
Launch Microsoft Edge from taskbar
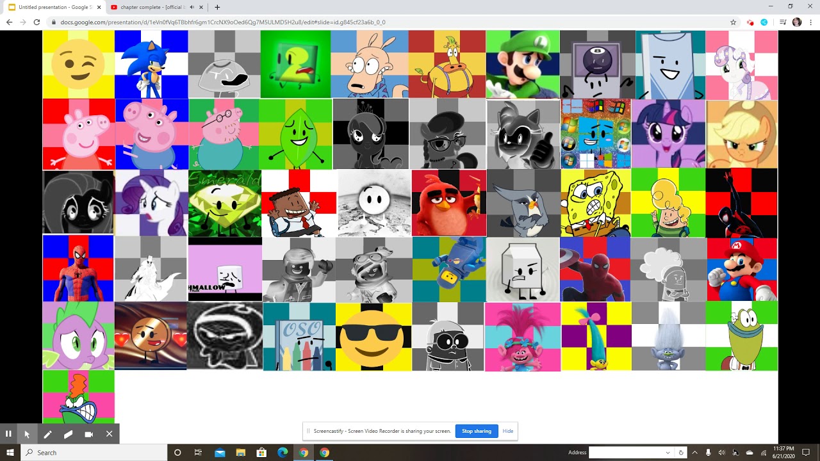coord(283,452)
